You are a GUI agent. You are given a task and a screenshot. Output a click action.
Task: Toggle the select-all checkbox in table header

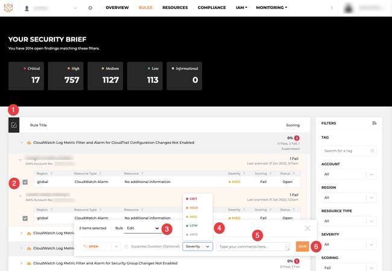(x=14, y=125)
